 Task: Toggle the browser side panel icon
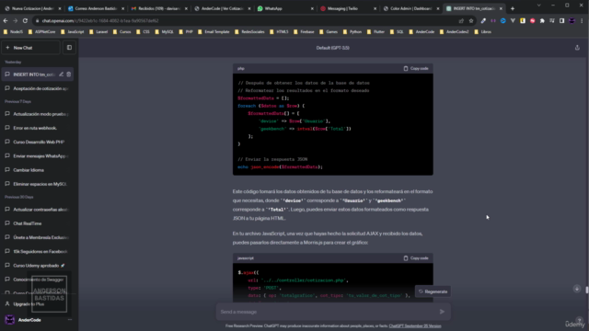pyautogui.click(x=561, y=20)
